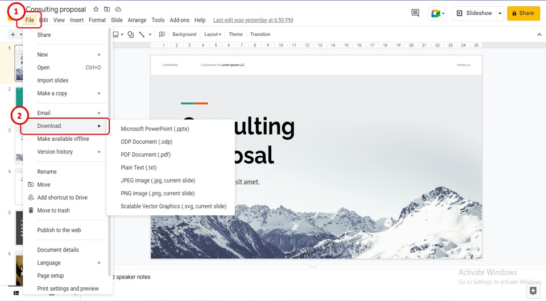This screenshot has width=546, height=301.
Task: Check the cloud save status icon
Action: [x=118, y=10]
